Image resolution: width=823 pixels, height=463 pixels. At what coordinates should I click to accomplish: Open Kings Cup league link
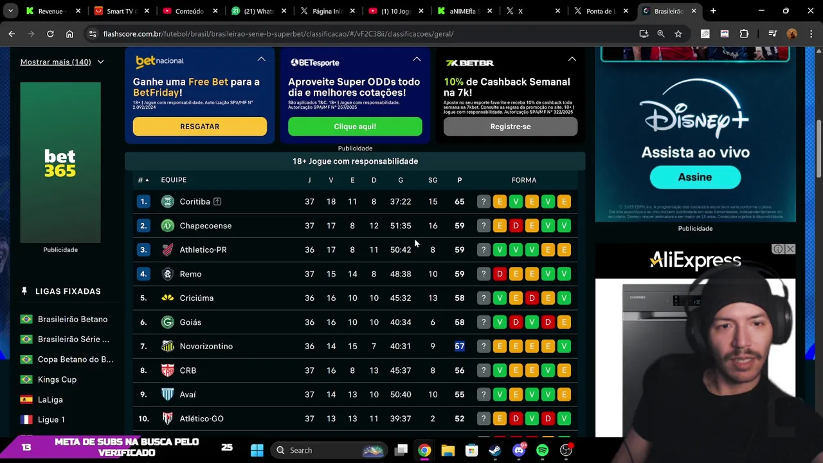(x=57, y=379)
